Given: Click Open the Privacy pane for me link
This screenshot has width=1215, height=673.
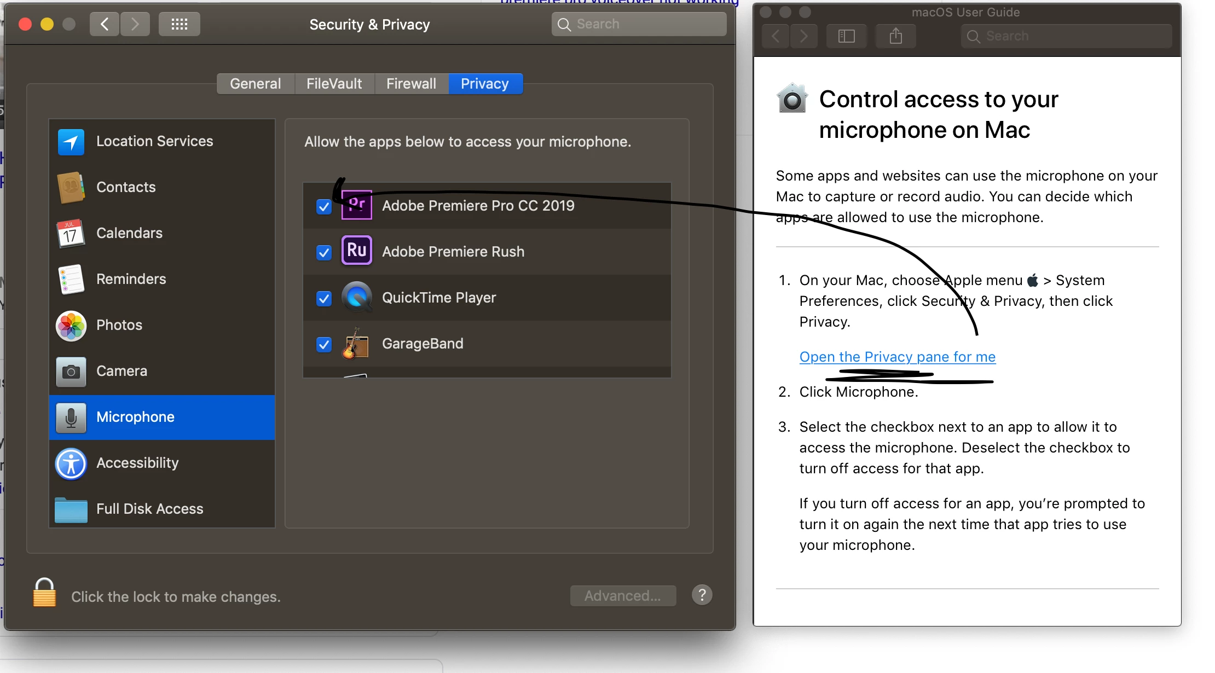Looking at the screenshot, I should (x=897, y=357).
